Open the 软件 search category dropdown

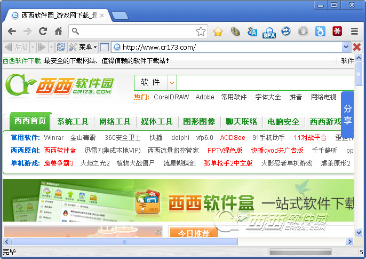coord(172,83)
